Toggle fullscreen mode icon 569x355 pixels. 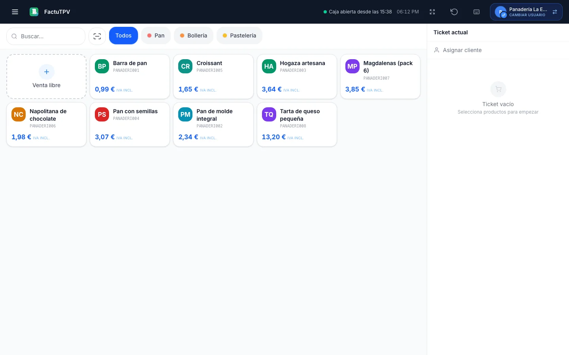click(x=432, y=12)
